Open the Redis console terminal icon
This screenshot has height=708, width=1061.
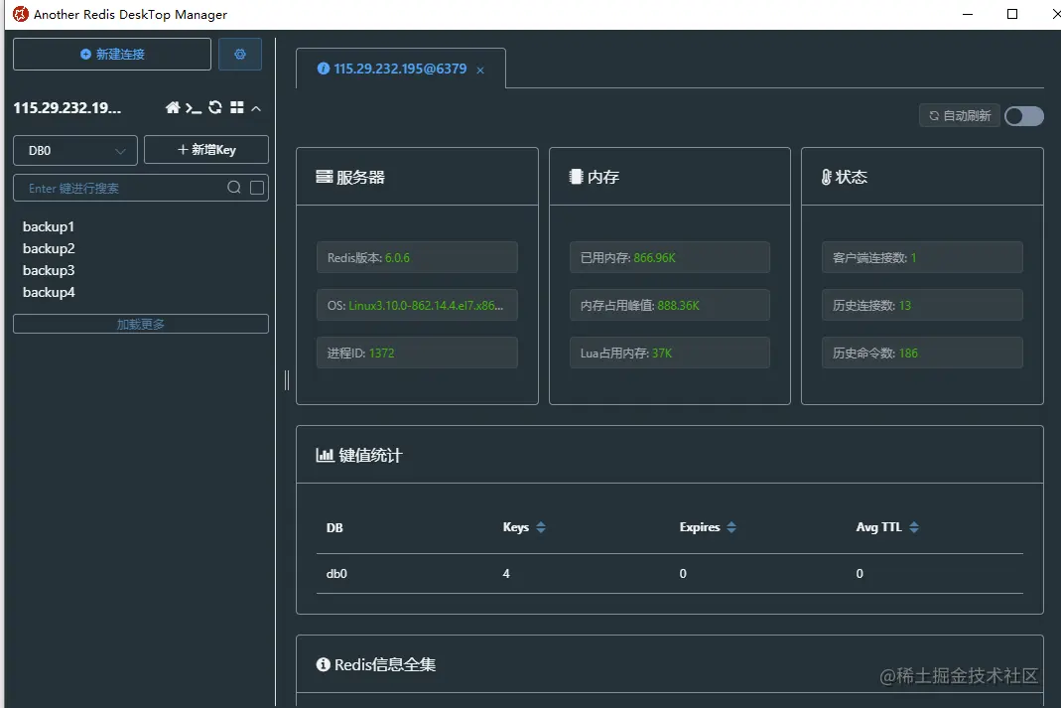click(194, 108)
